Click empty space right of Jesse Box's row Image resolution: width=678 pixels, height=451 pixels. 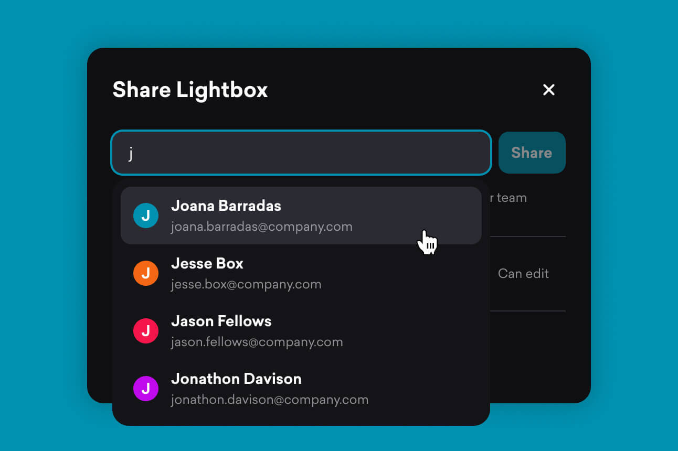point(409,274)
